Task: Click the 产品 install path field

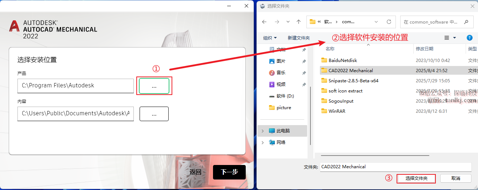Action: [x=76, y=86]
